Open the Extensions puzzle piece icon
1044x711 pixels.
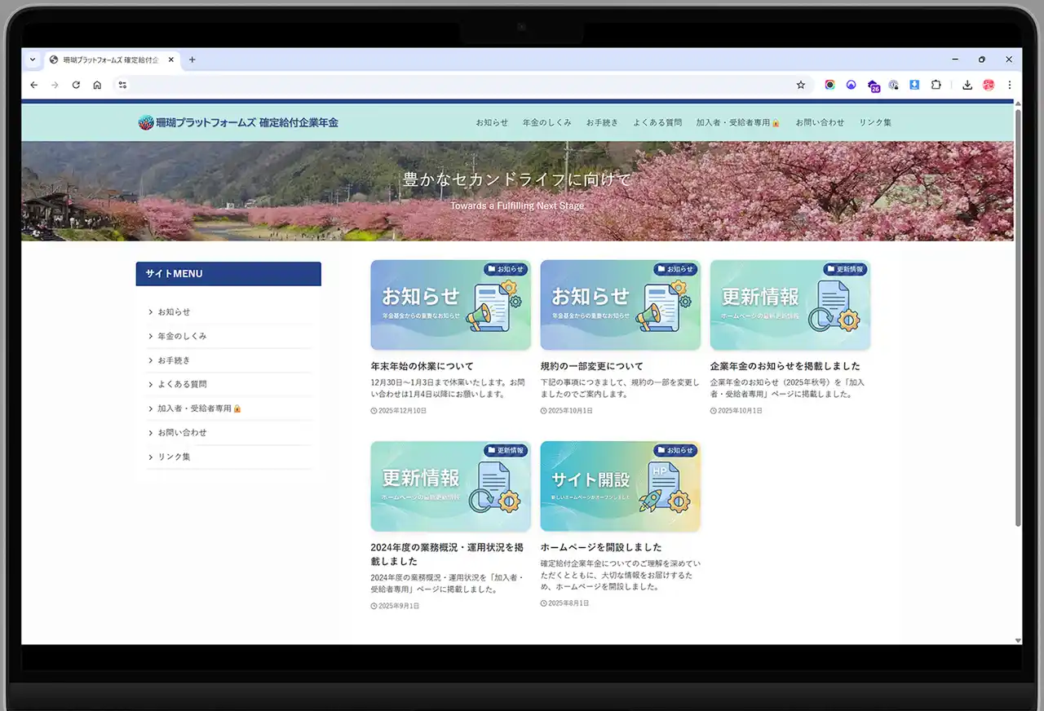pos(936,85)
